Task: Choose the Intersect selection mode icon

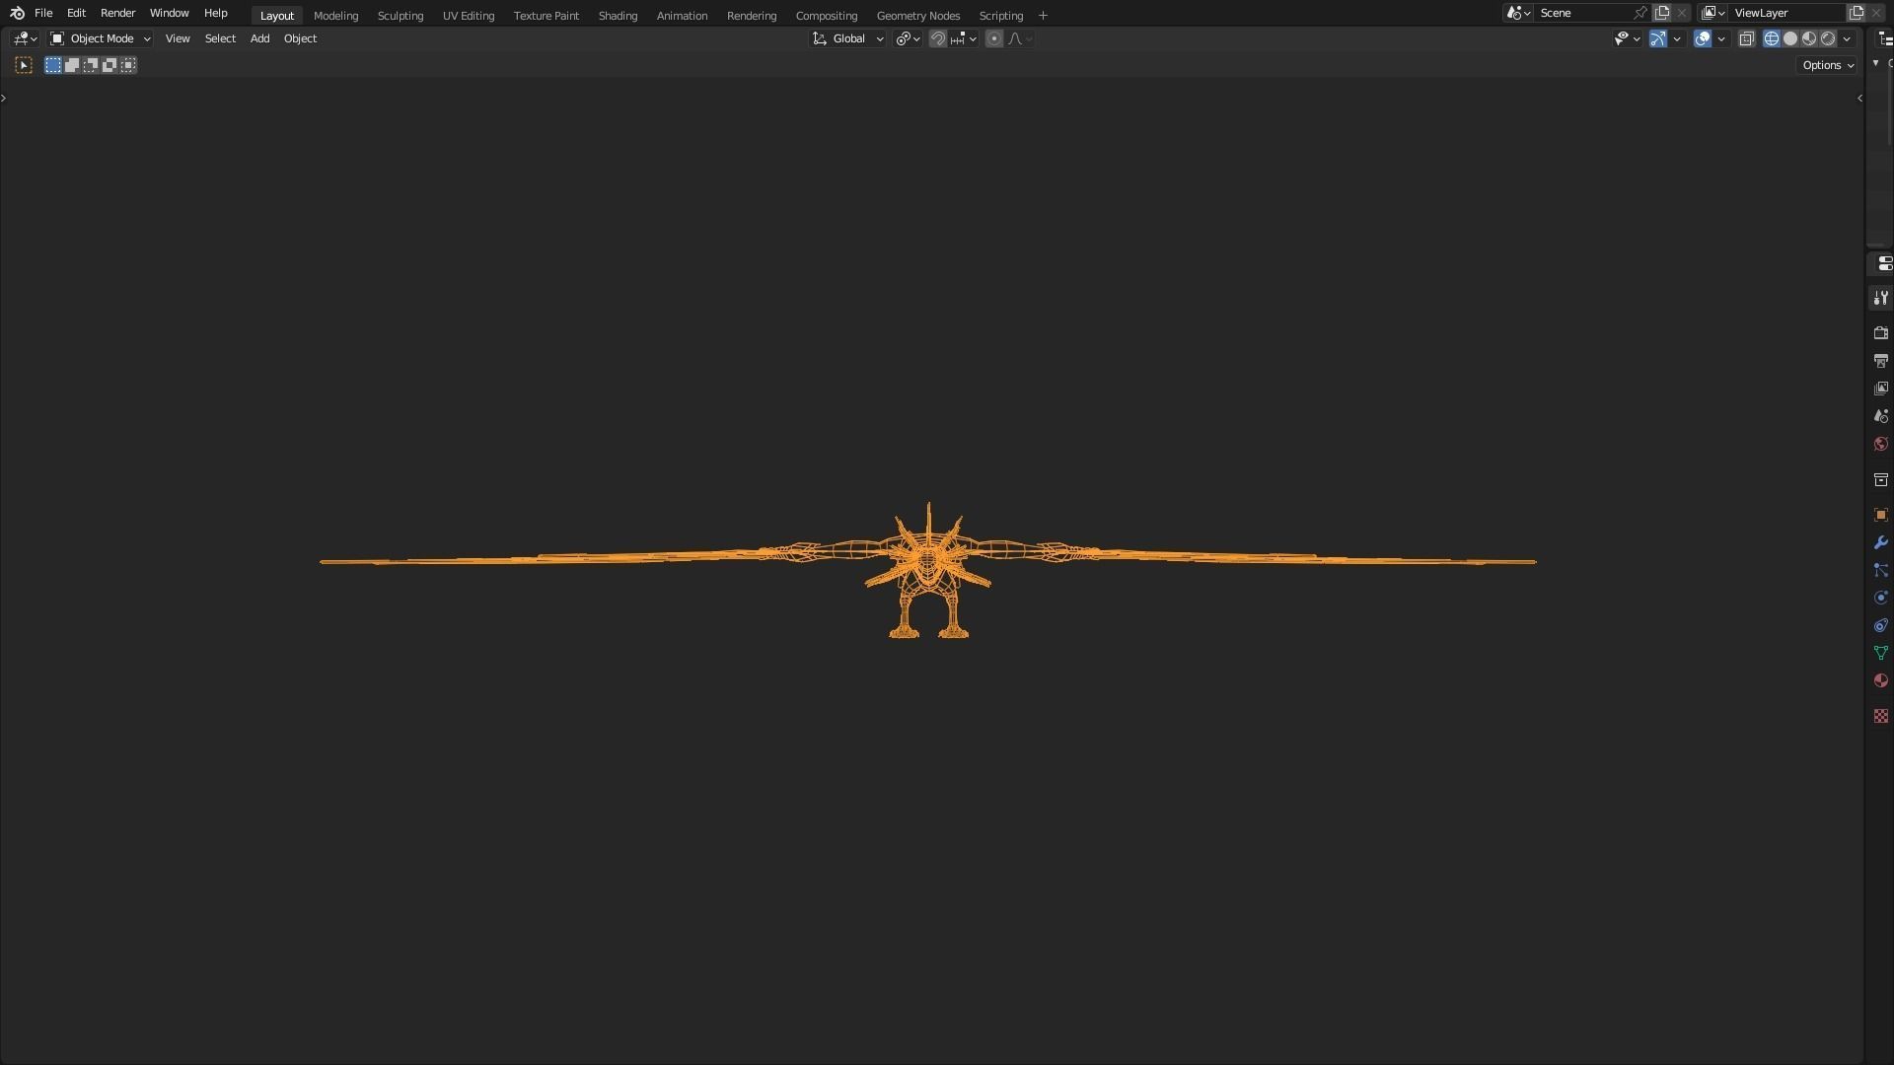Action: click(x=128, y=65)
